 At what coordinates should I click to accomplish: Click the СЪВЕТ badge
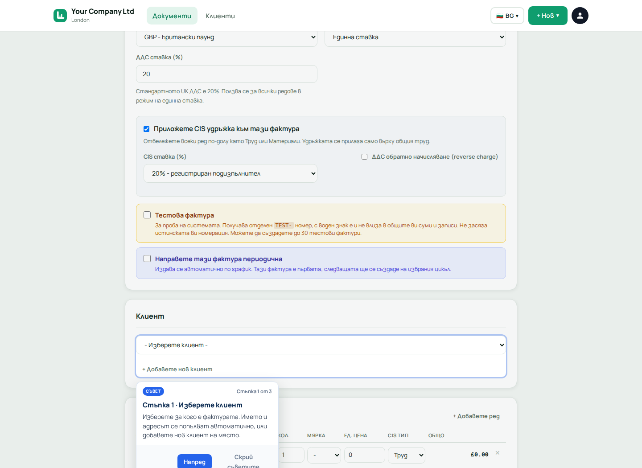(x=153, y=391)
